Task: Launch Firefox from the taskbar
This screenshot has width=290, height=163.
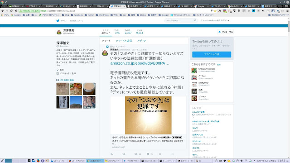Action: pyautogui.click(x=38, y=161)
